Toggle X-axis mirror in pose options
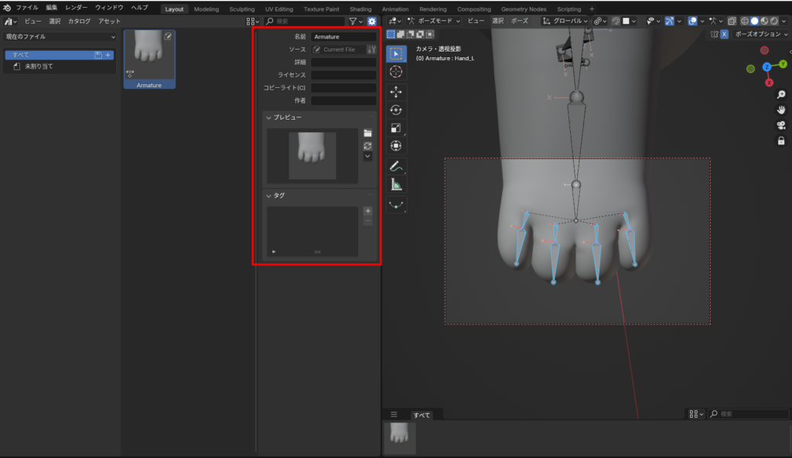Screen dimensions: 792x458 click(725, 35)
